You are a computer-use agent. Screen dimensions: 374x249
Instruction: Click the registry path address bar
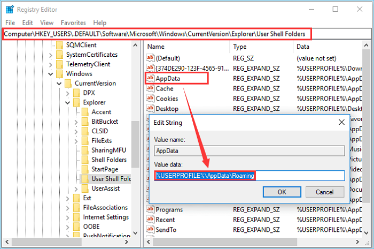point(158,34)
